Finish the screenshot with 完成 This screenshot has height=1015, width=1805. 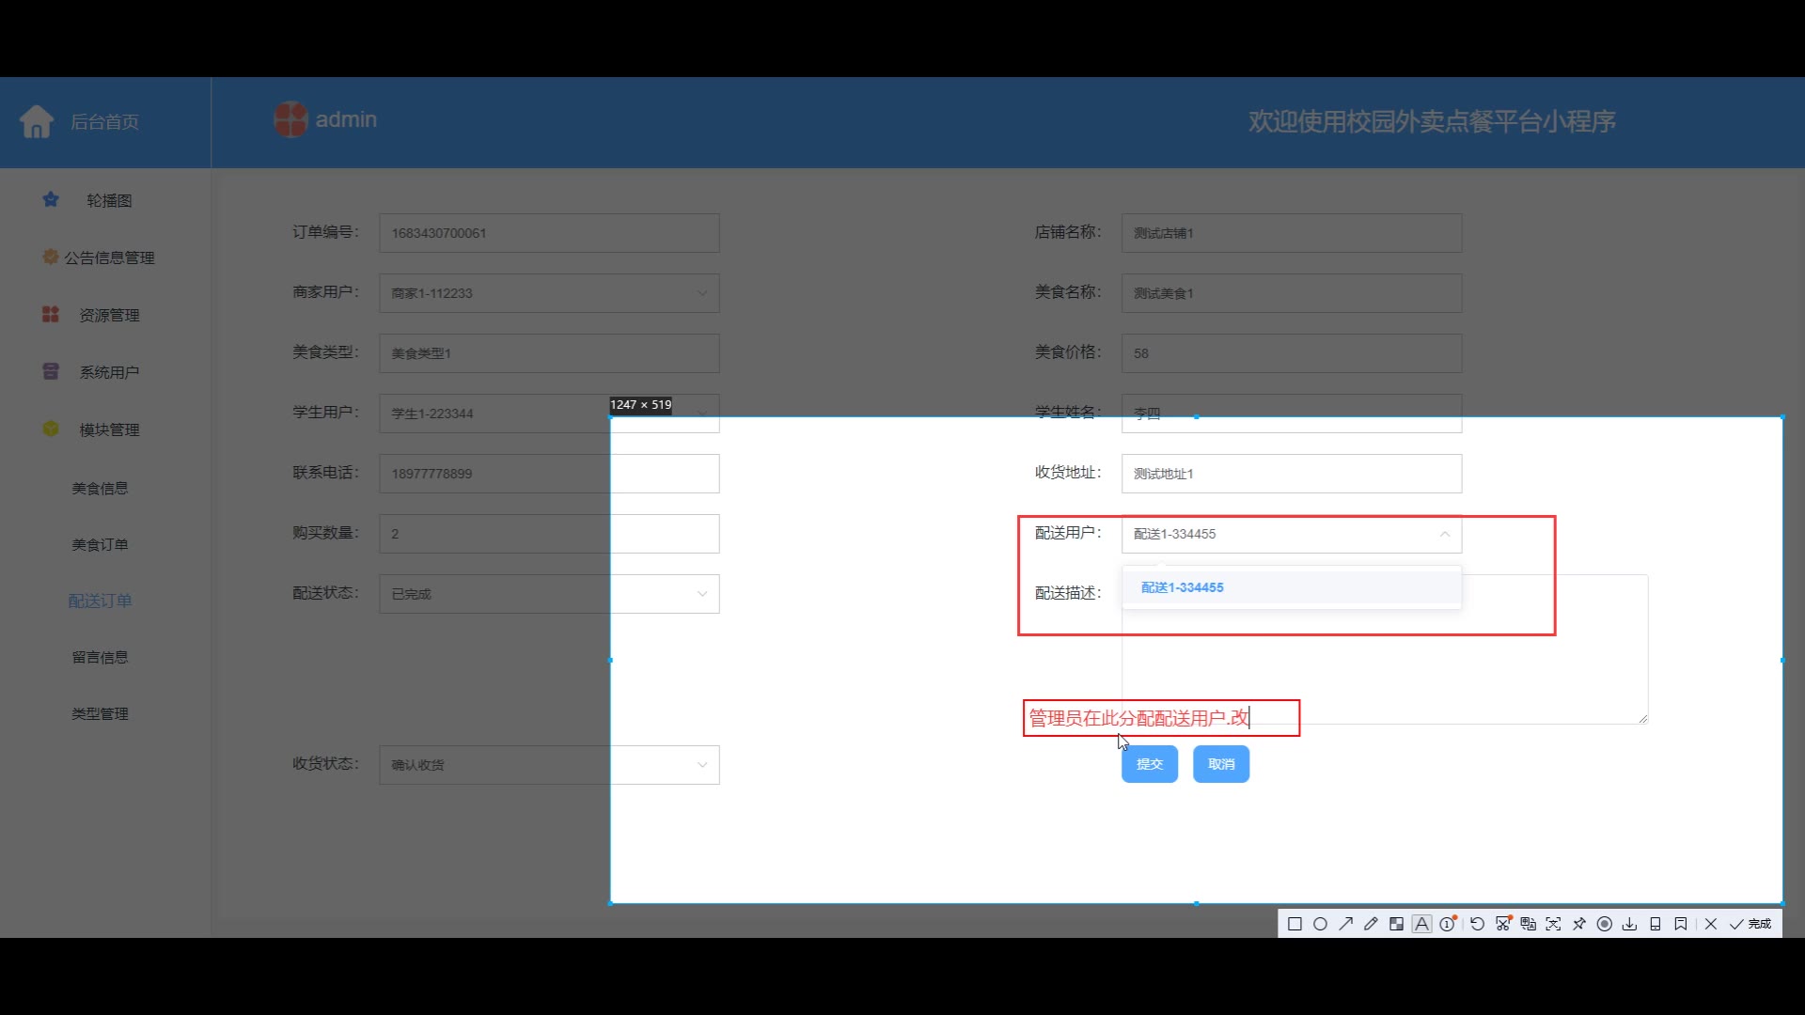click(x=1750, y=924)
